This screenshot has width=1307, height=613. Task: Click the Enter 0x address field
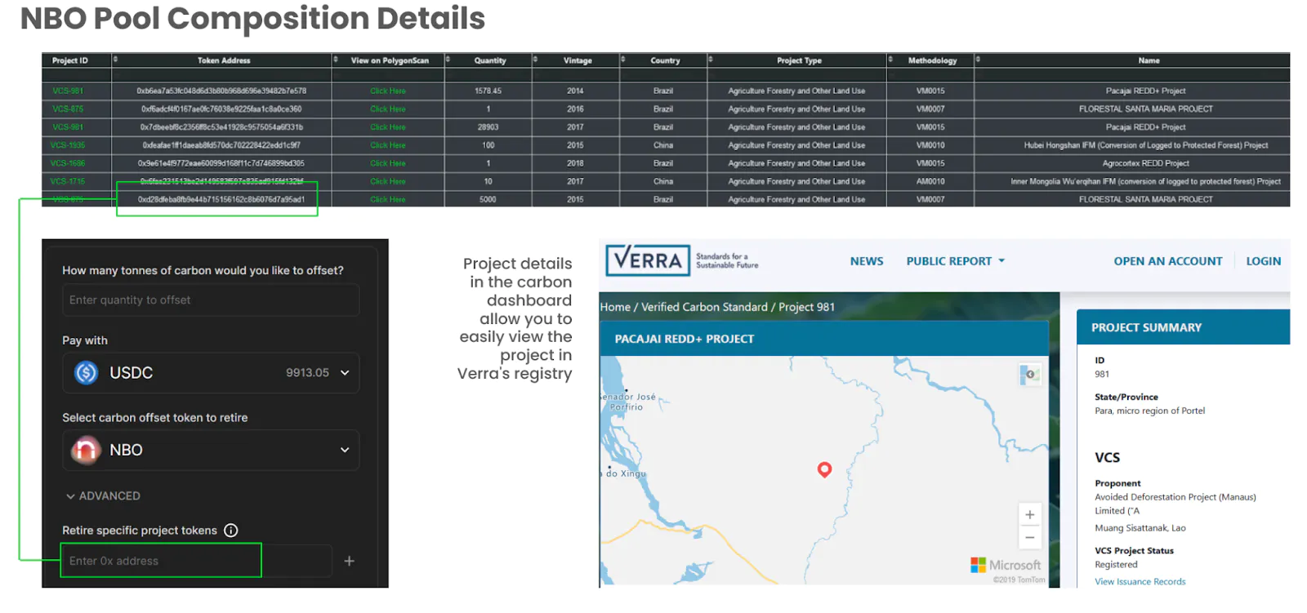point(197,561)
